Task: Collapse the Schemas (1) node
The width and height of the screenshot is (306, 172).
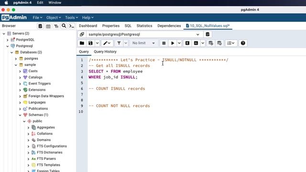Action: (x=20, y=115)
